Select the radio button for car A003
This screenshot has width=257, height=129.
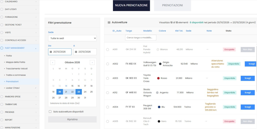107,78
